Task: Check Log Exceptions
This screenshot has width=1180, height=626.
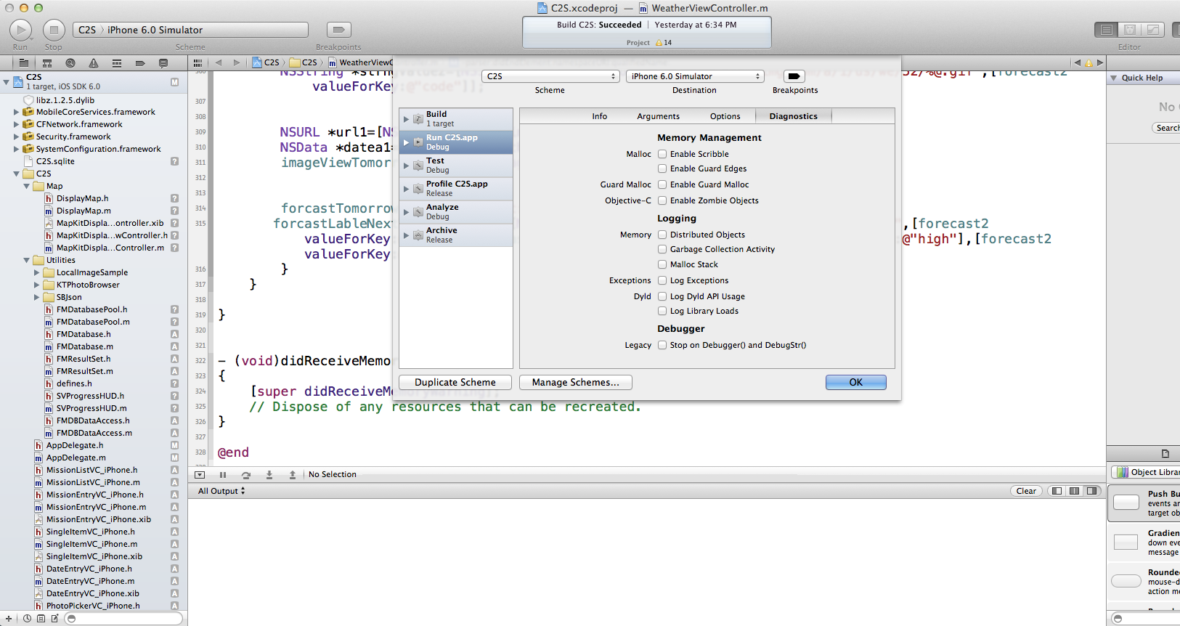Action: [662, 280]
